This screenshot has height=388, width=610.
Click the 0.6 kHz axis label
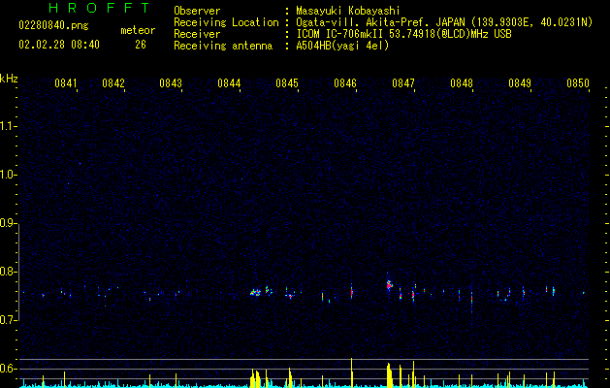coord(9,369)
